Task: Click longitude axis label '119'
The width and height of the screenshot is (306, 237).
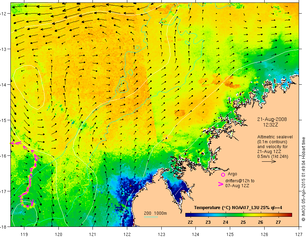Action: click(x=24, y=234)
